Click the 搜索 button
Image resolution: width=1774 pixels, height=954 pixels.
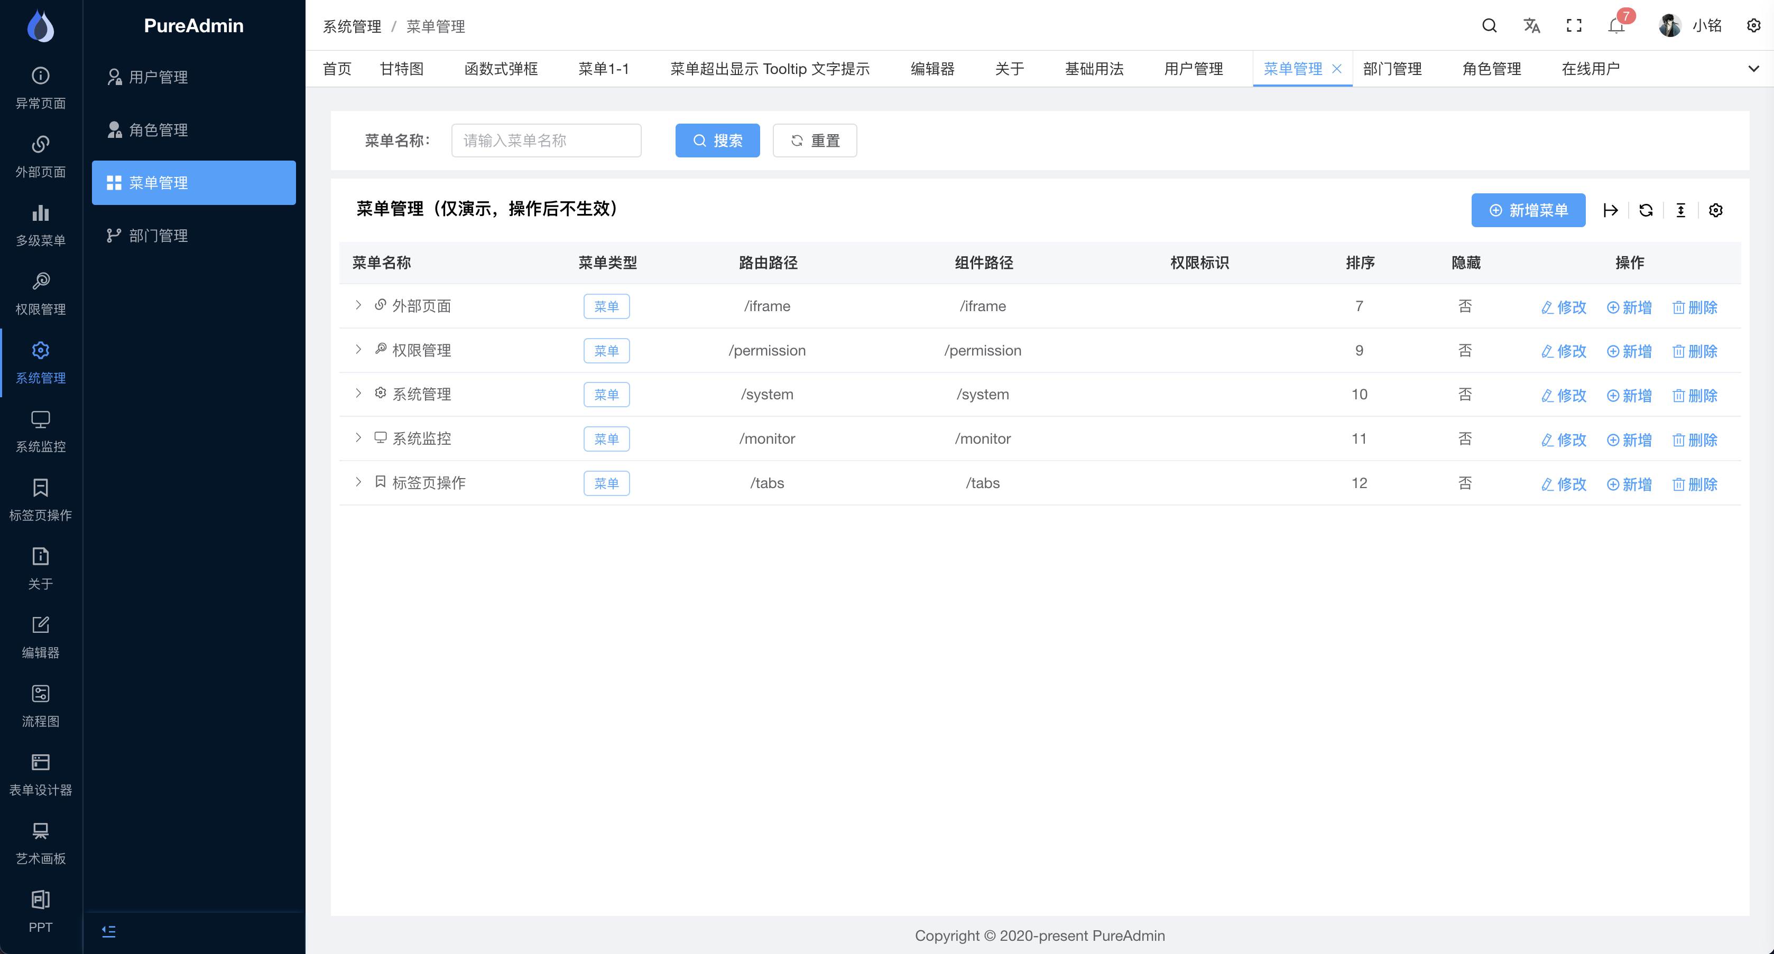click(717, 141)
